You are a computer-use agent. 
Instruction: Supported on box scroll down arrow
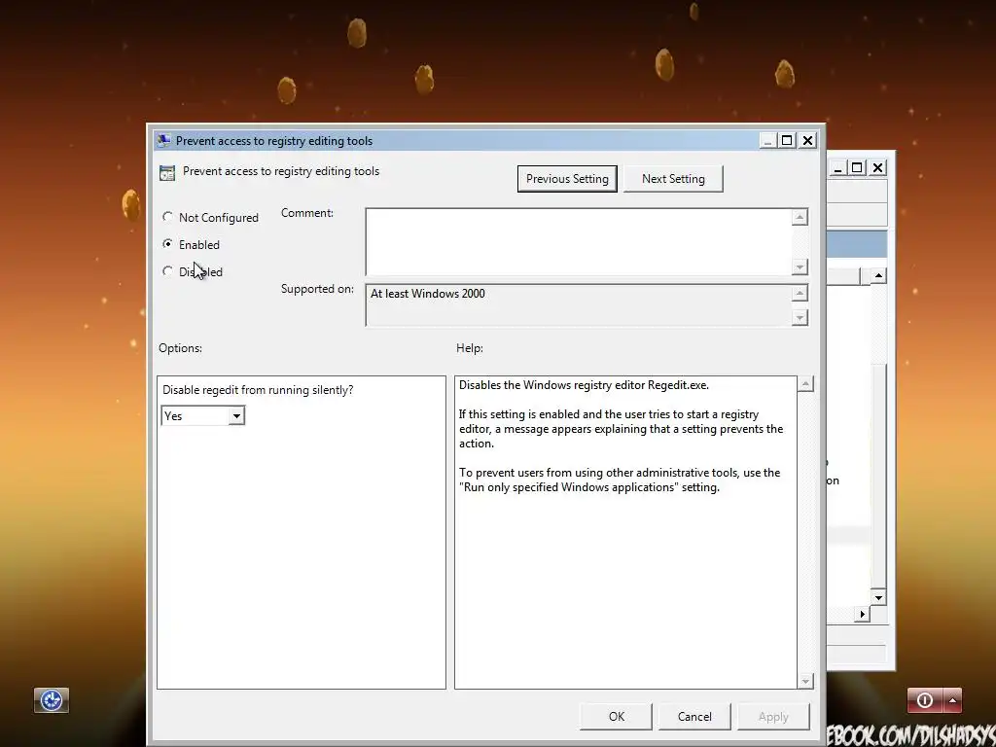click(800, 318)
